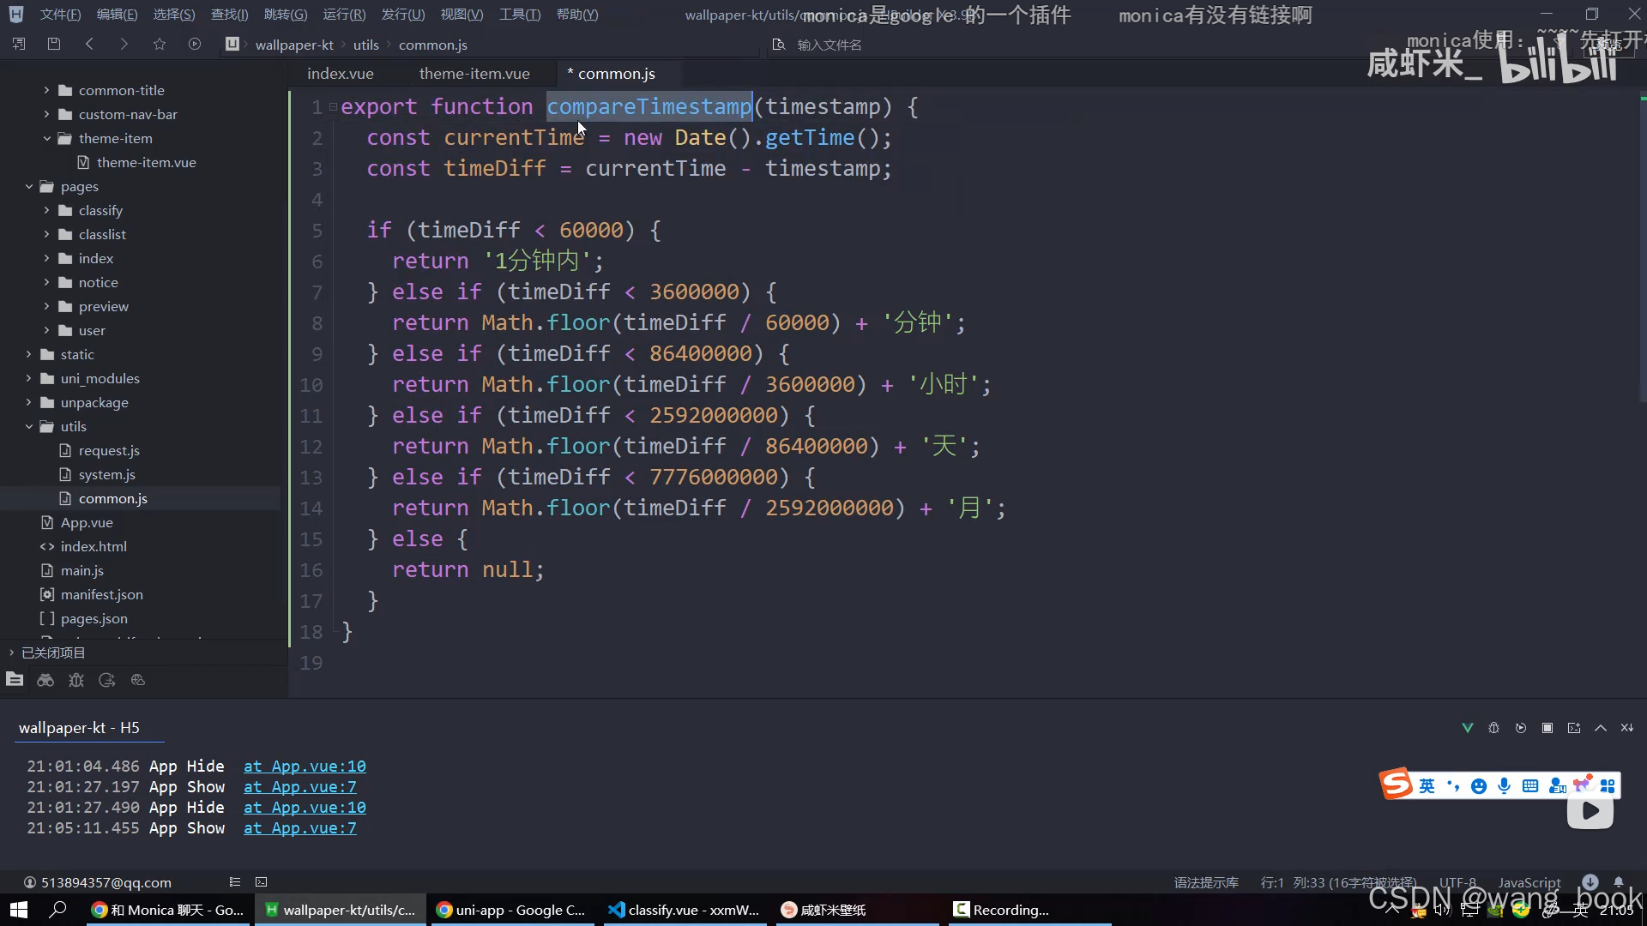The width and height of the screenshot is (1647, 926).
Task: Click the navigate back arrow
Action: (89, 44)
